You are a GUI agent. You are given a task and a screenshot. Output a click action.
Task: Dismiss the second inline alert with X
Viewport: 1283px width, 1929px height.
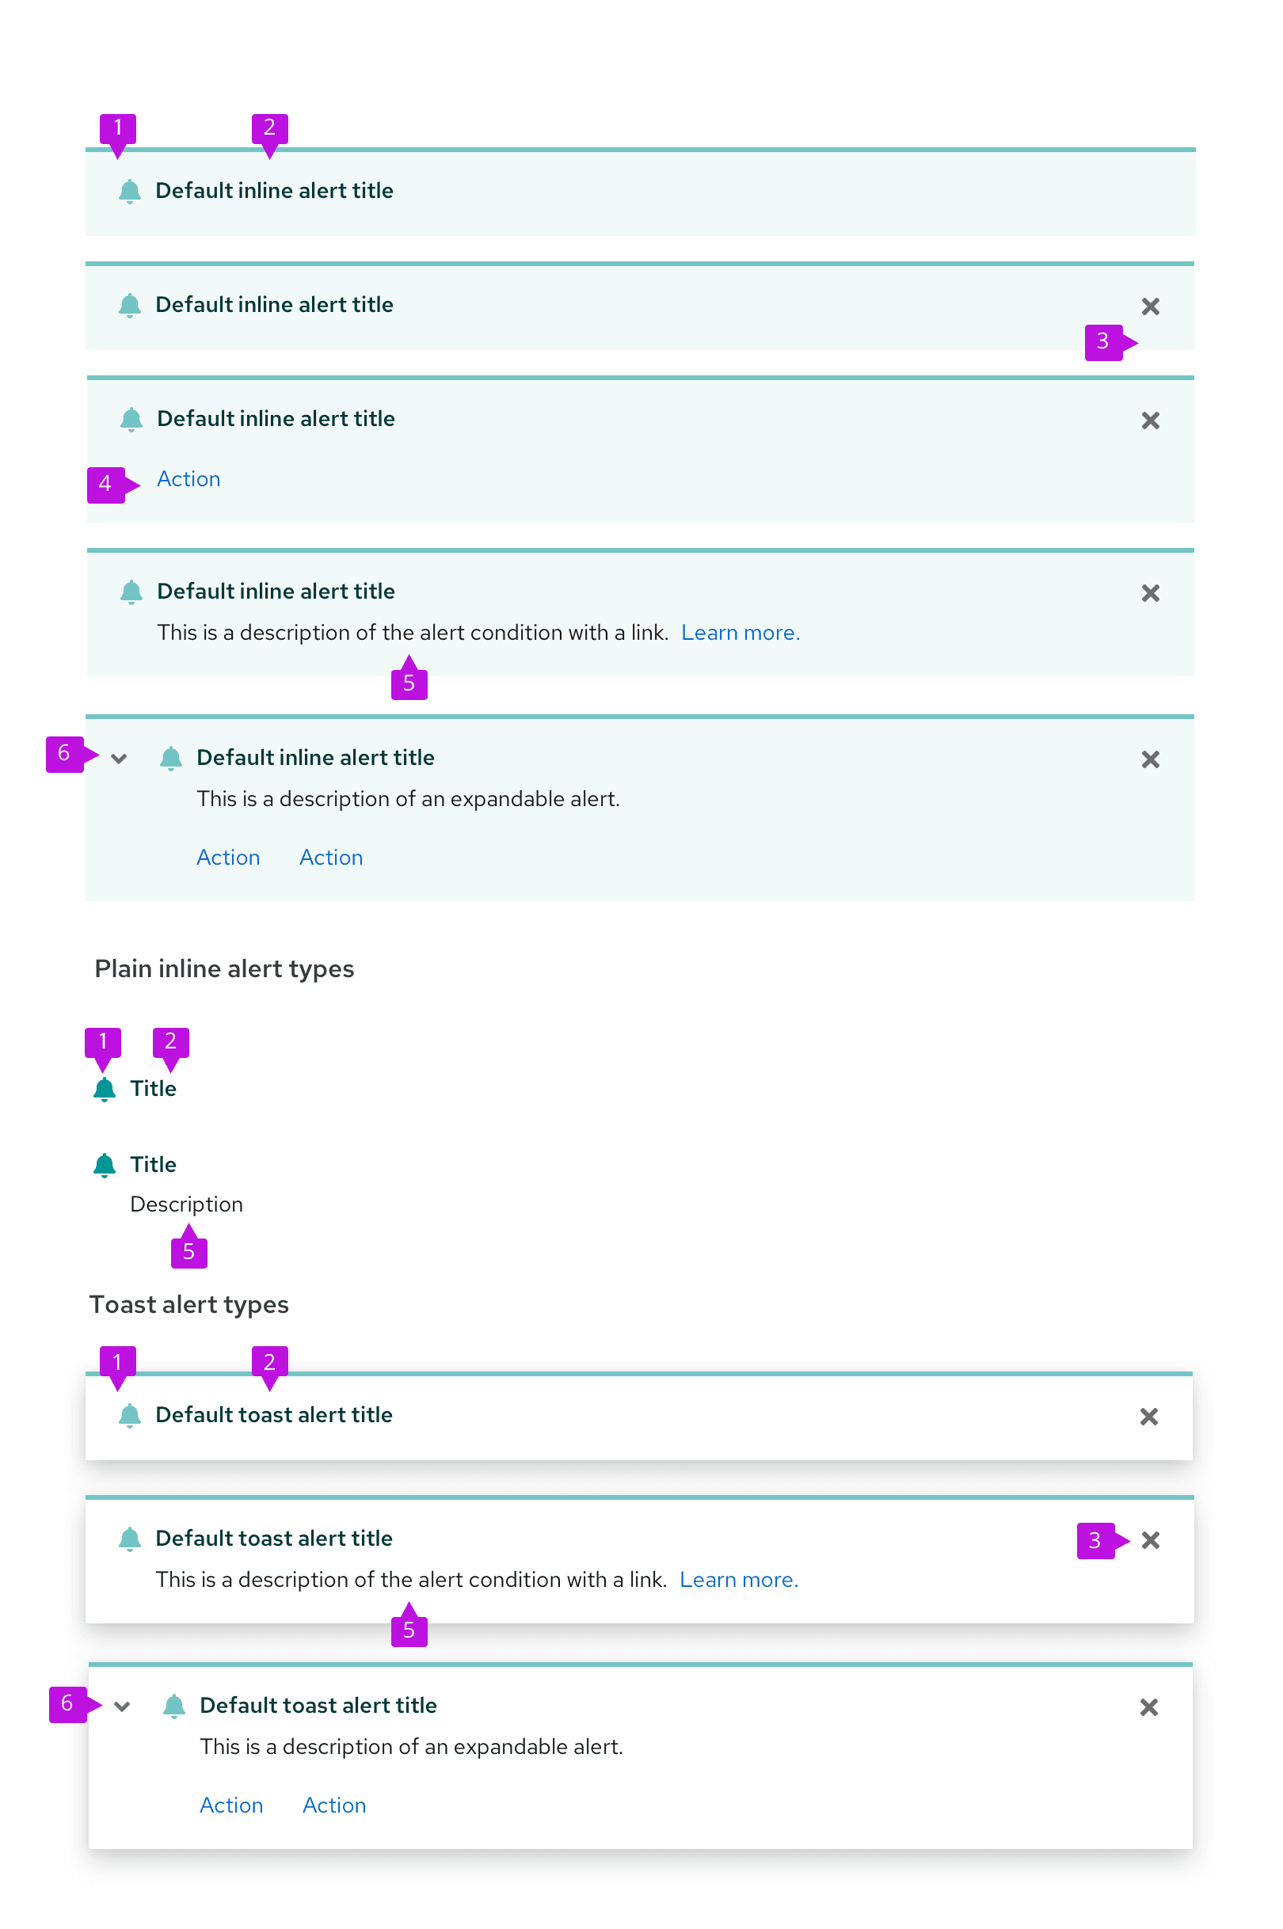click(x=1150, y=306)
